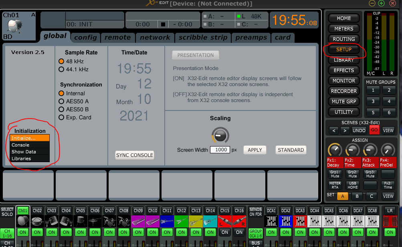Click the DCA1 fader group icon
Screen dimensions: 402x247
(271, 221)
